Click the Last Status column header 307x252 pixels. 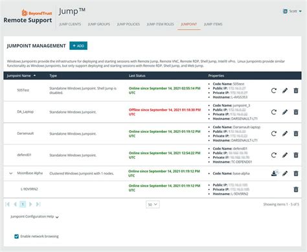(137, 76)
